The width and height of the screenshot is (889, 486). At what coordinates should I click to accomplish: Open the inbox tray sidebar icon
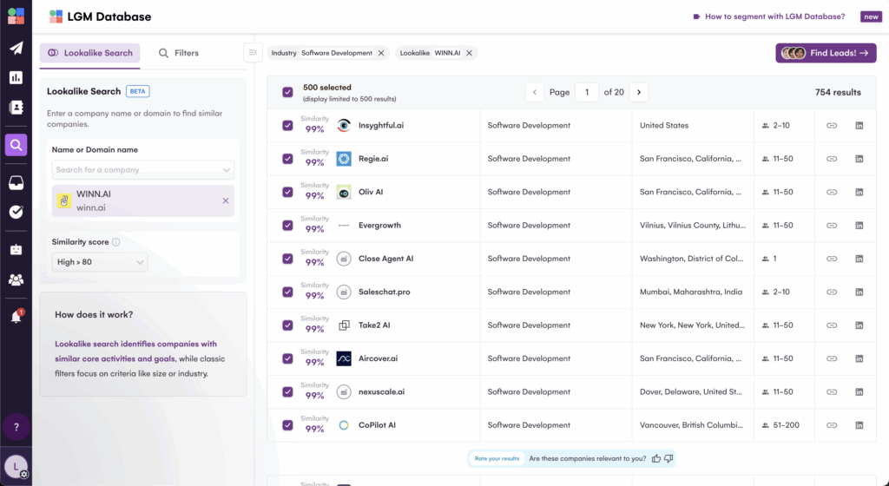(16, 182)
